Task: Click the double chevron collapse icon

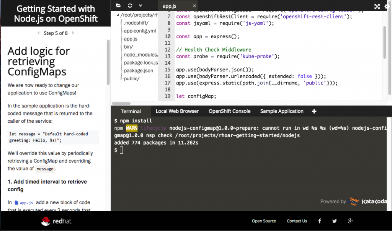Action: [x=140, y=6]
